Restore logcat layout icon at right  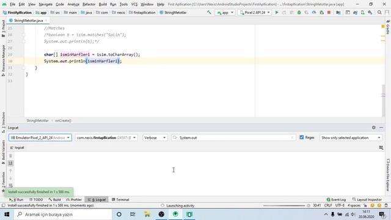381,148
